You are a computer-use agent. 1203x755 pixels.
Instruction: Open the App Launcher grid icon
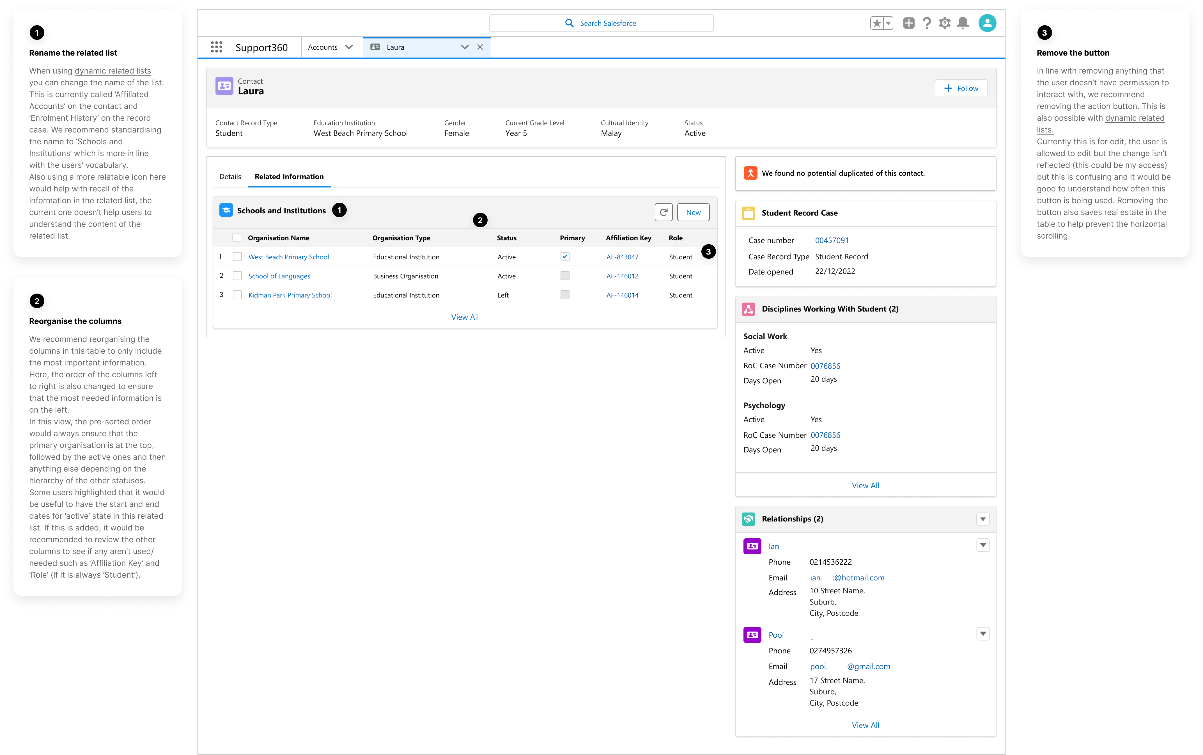coord(216,47)
